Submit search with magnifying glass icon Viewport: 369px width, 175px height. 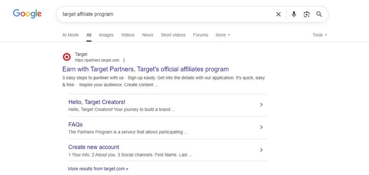319,14
